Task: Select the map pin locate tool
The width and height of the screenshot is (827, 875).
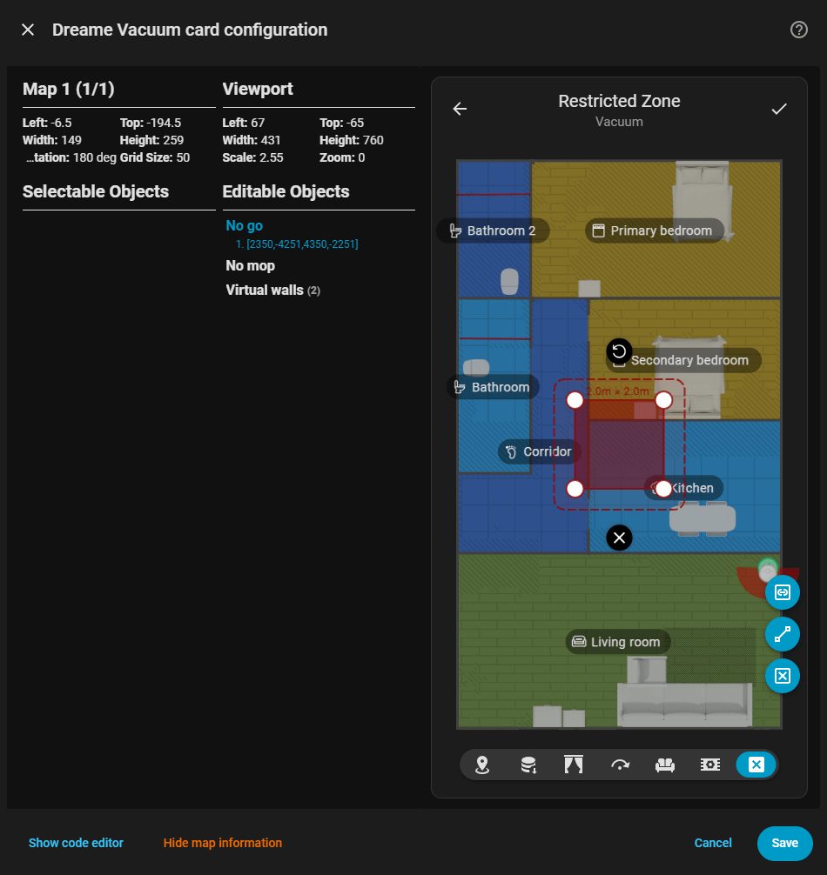Action: (x=482, y=765)
